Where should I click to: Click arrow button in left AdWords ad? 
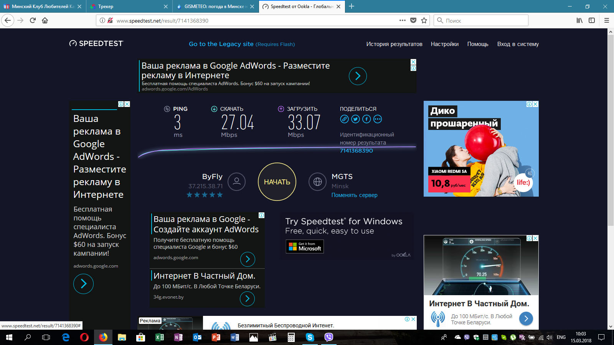(x=83, y=284)
